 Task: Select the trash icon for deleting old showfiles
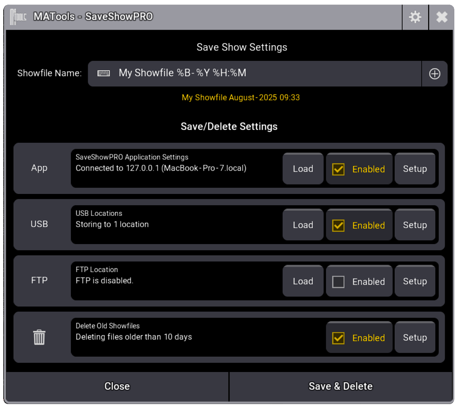39,337
